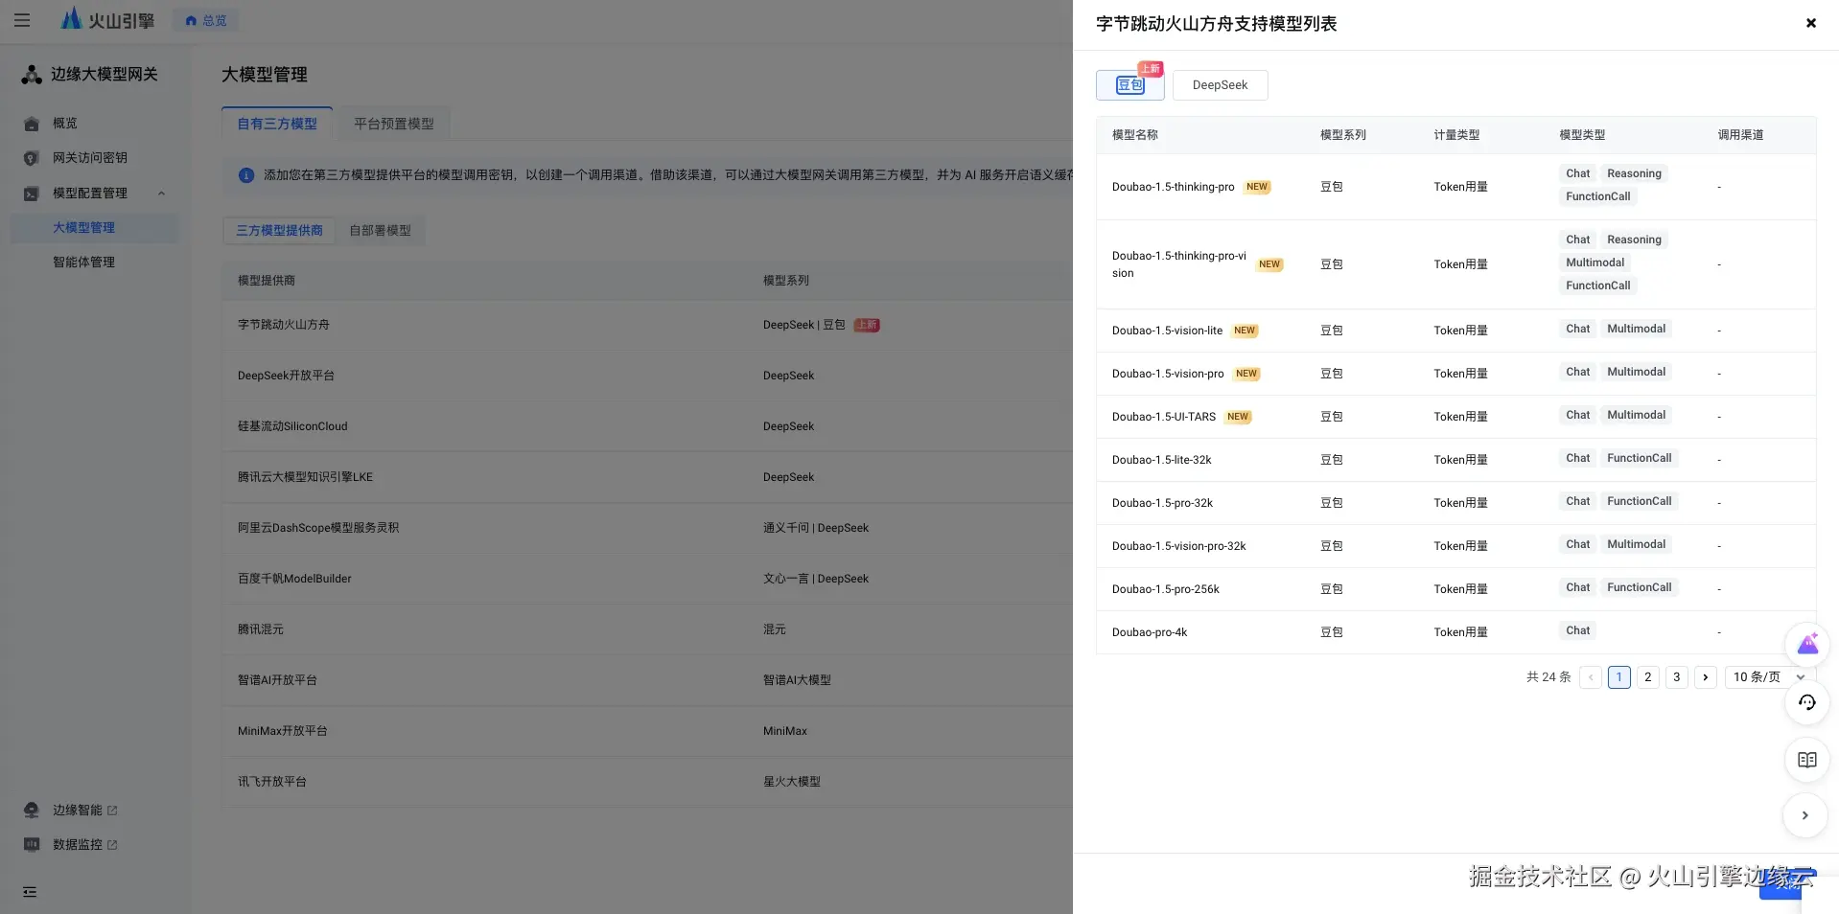Click the 智谱AI开放平台 row
This screenshot has height=914, width=1839.
tap(647, 680)
